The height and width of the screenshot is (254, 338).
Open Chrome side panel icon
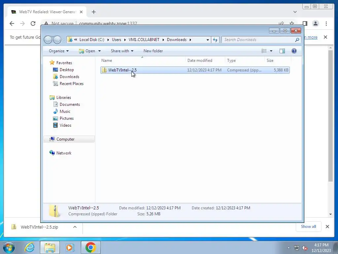tap(305, 23)
